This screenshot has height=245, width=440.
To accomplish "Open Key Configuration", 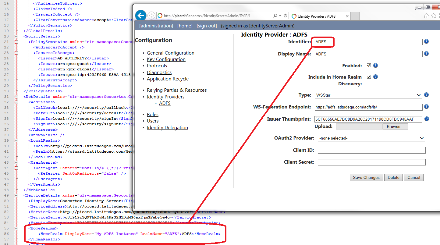I will click(x=166, y=59).
